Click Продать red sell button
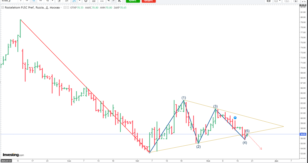The height and width of the screenshot is (163, 308). [x=148, y=1]
